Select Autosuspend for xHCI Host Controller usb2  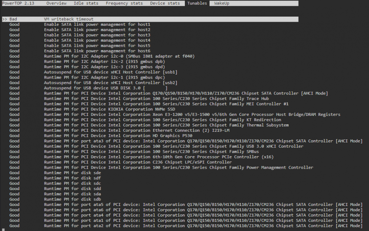[x=111, y=83]
